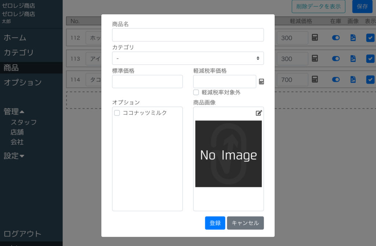This screenshot has width=376, height=246.
Task: Check the 軽減税率対象外 checkbox
Action: pos(196,92)
